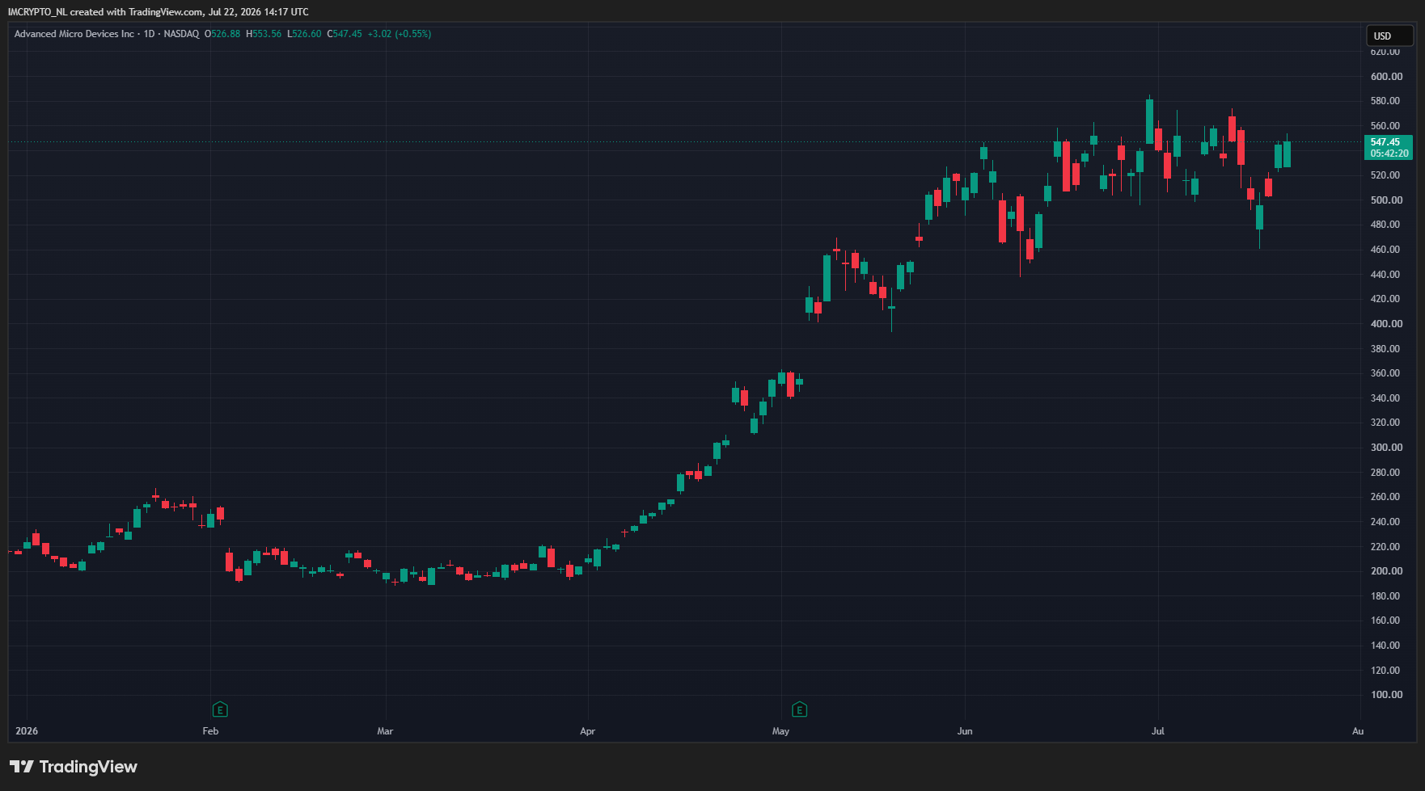The height and width of the screenshot is (791, 1425).
Task: Click the Advanced Micro Devices Inc title
Action: coord(74,34)
